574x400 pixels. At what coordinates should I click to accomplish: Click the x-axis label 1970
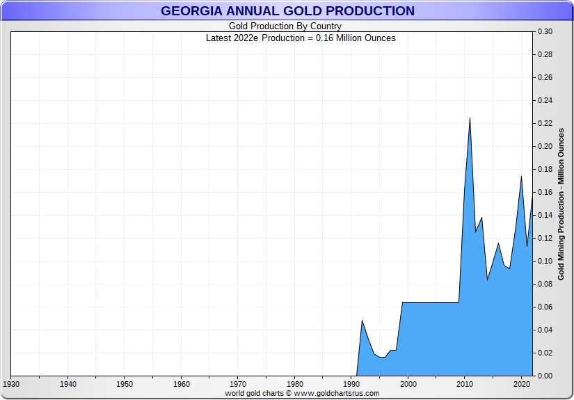point(238,384)
